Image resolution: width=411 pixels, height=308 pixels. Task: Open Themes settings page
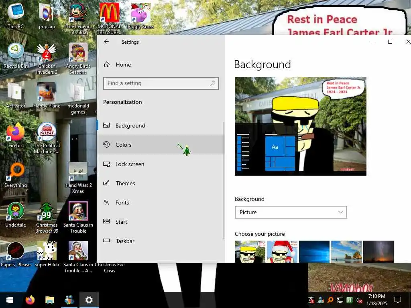pos(161,183)
